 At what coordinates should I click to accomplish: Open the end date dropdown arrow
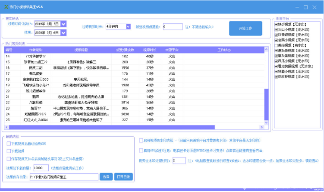[64, 33]
